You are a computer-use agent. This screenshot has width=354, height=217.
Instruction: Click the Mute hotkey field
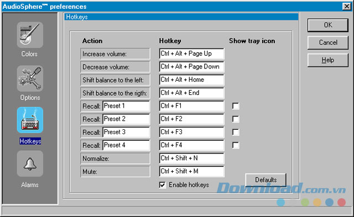[192, 171]
